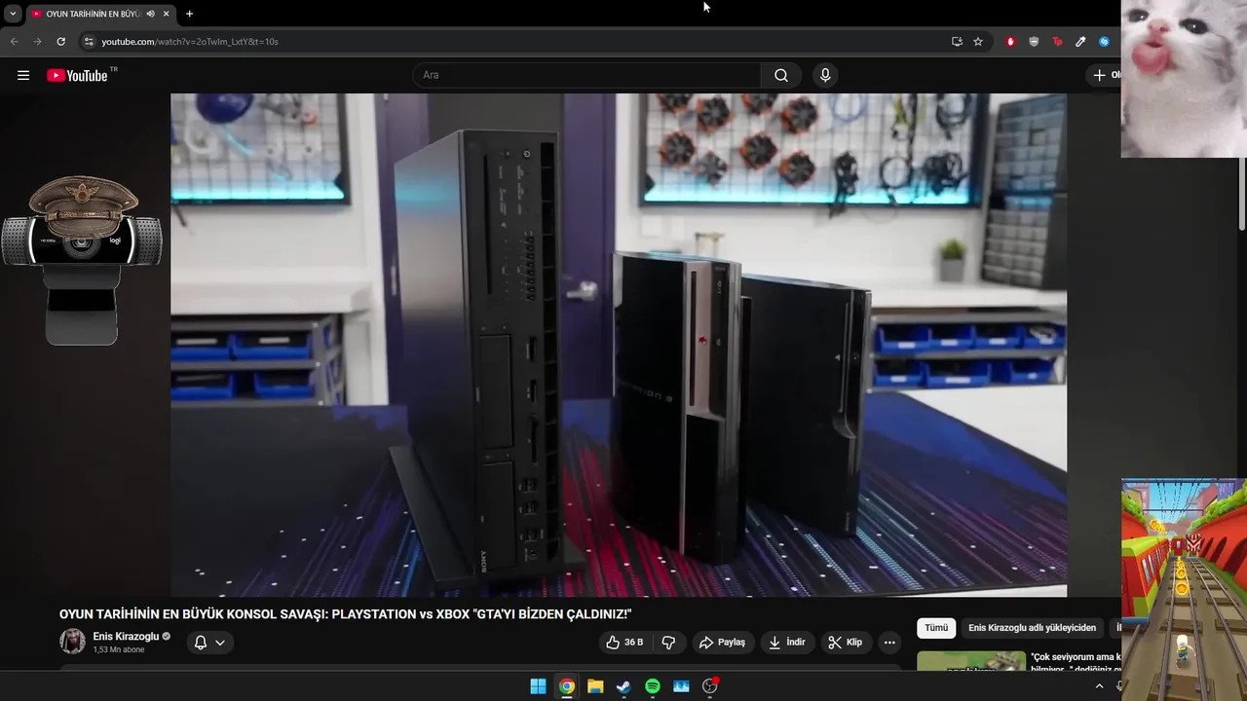Open the red Tp extension
1247x701 pixels.
click(x=1057, y=42)
